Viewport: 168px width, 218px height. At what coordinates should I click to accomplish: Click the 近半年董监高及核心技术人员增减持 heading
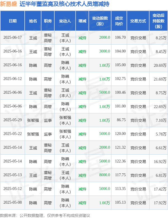pyautogui.click(x=64, y=4)
